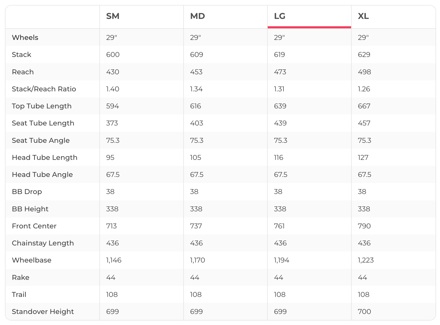
Task: Select the XL Standover Height value 700
Action: click(x=364, y=312)
